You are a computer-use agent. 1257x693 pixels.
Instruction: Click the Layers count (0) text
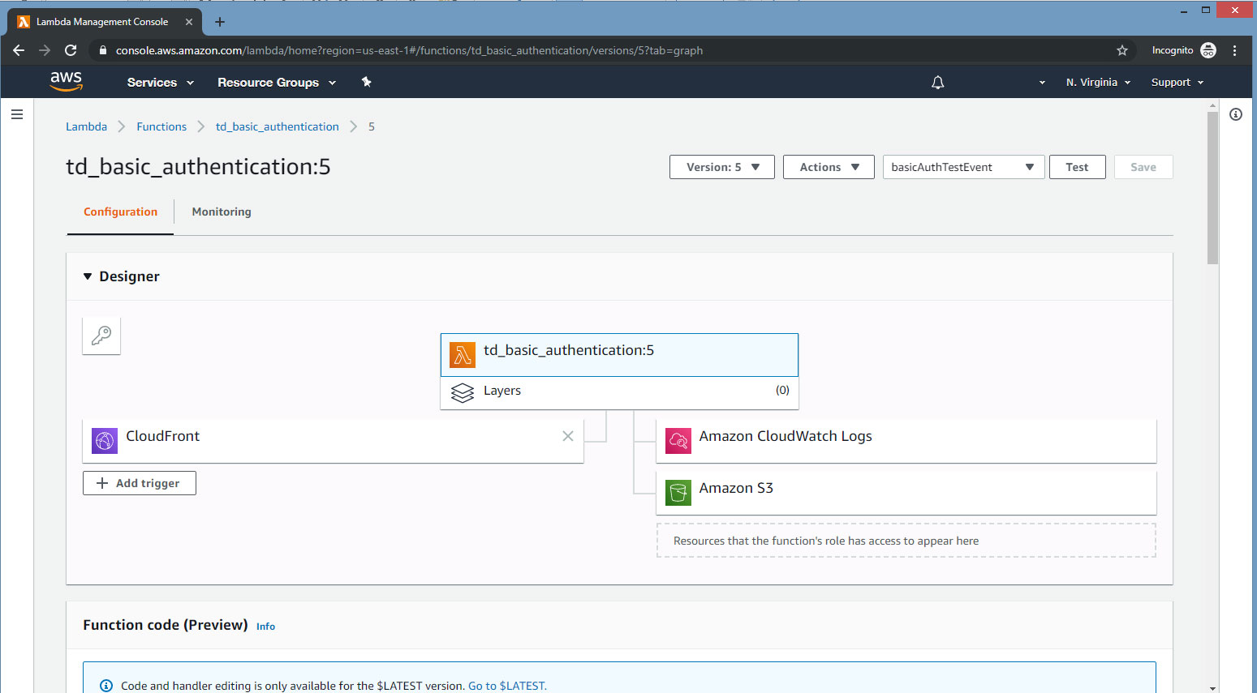(x=782, y=390)
